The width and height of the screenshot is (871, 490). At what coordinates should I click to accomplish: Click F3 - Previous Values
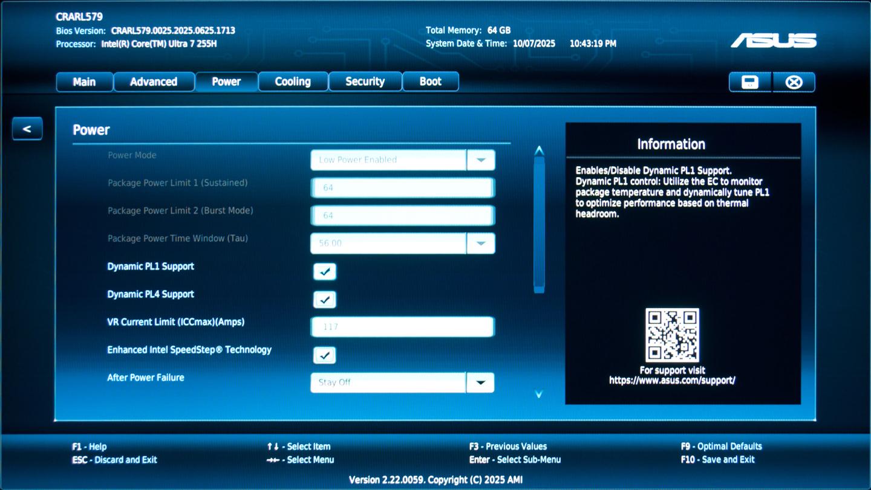pyautogui.click(x=507, y=446)
